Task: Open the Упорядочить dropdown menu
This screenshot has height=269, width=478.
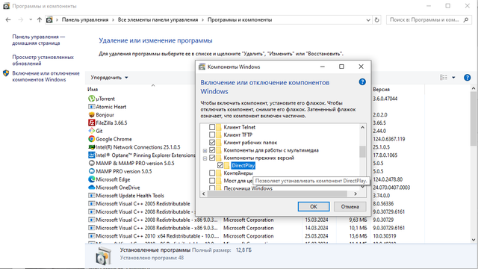Action: 109,78
